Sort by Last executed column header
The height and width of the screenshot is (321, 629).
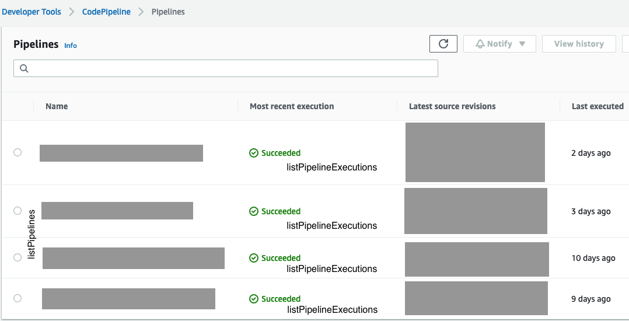click(597, 106)
